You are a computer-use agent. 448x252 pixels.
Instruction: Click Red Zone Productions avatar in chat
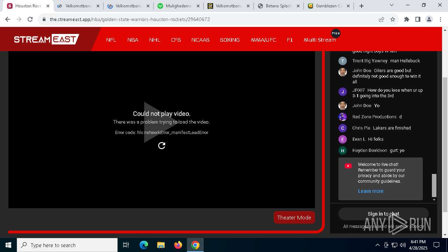coord(343,117)
